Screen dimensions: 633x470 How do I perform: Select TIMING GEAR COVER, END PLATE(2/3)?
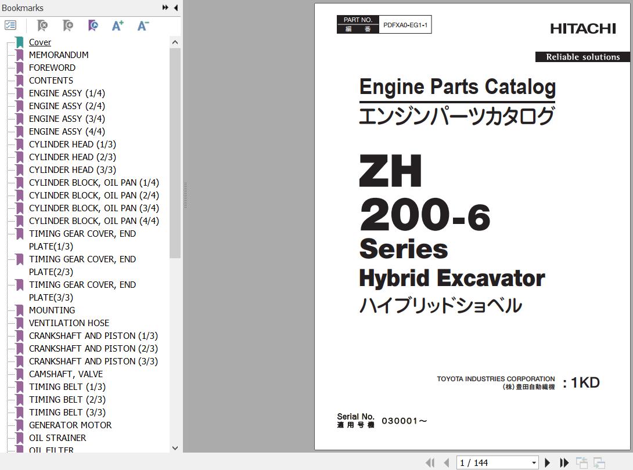click(82, 265)
